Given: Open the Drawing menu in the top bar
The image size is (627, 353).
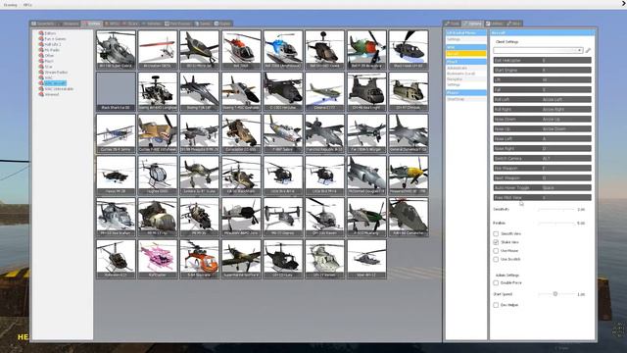Looking at the screenshot, I should pos(11,5).
